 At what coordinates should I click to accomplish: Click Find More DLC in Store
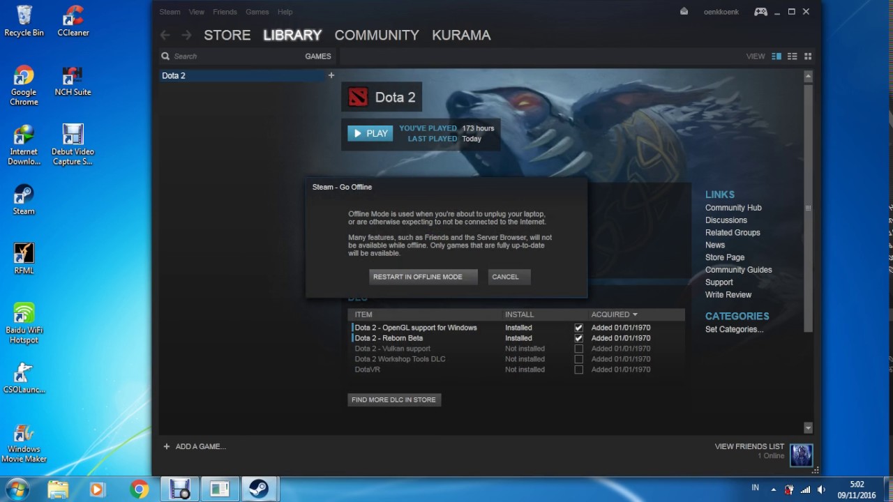(x=393, y=400)
